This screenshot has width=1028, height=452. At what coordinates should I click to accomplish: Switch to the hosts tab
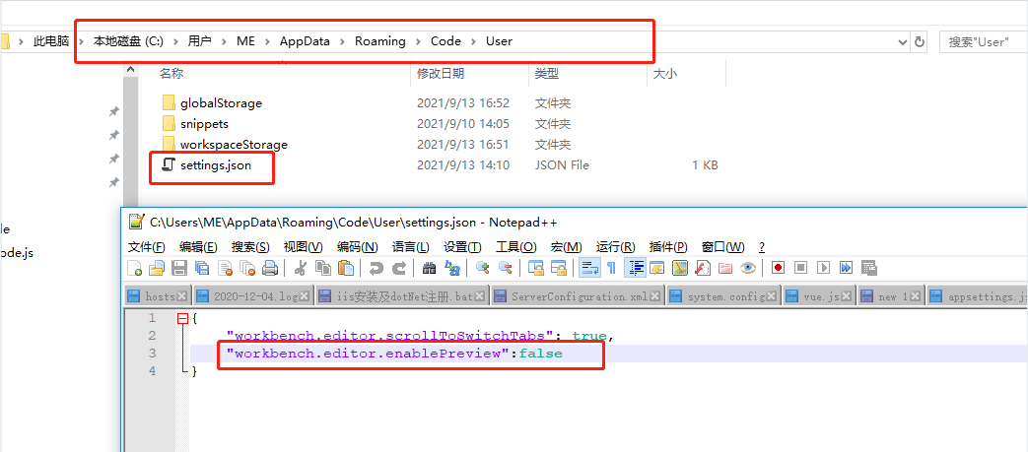(x=158, y=296)
